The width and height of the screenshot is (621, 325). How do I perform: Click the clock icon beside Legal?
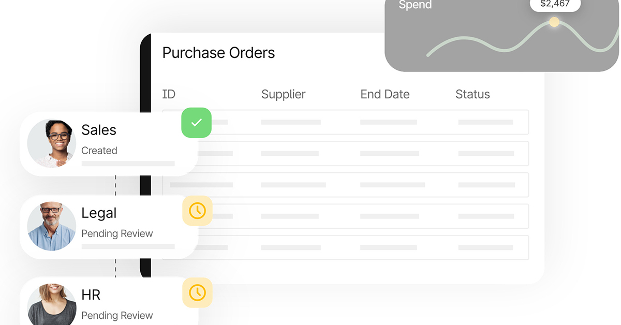[197, 211]
